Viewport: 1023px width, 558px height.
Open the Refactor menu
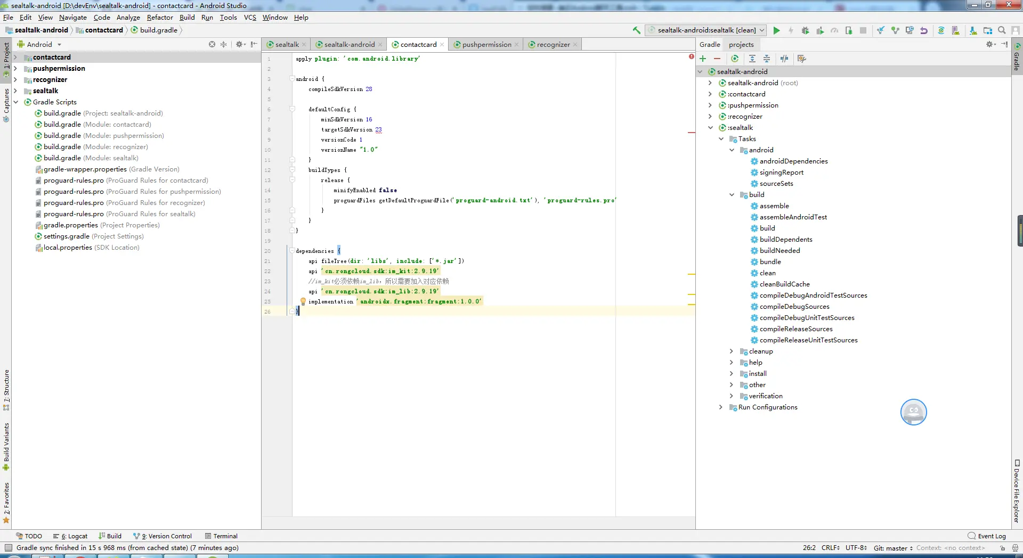(160, 18)
